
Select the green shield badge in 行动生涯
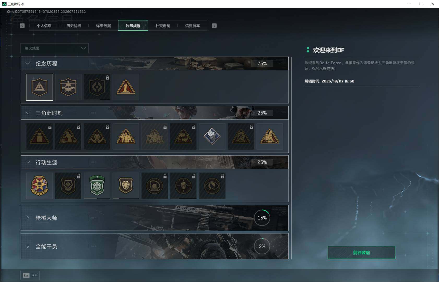(97, 186)
